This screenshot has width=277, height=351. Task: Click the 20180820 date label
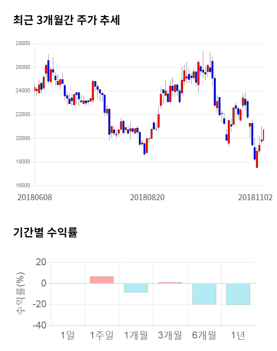(147, 197)
